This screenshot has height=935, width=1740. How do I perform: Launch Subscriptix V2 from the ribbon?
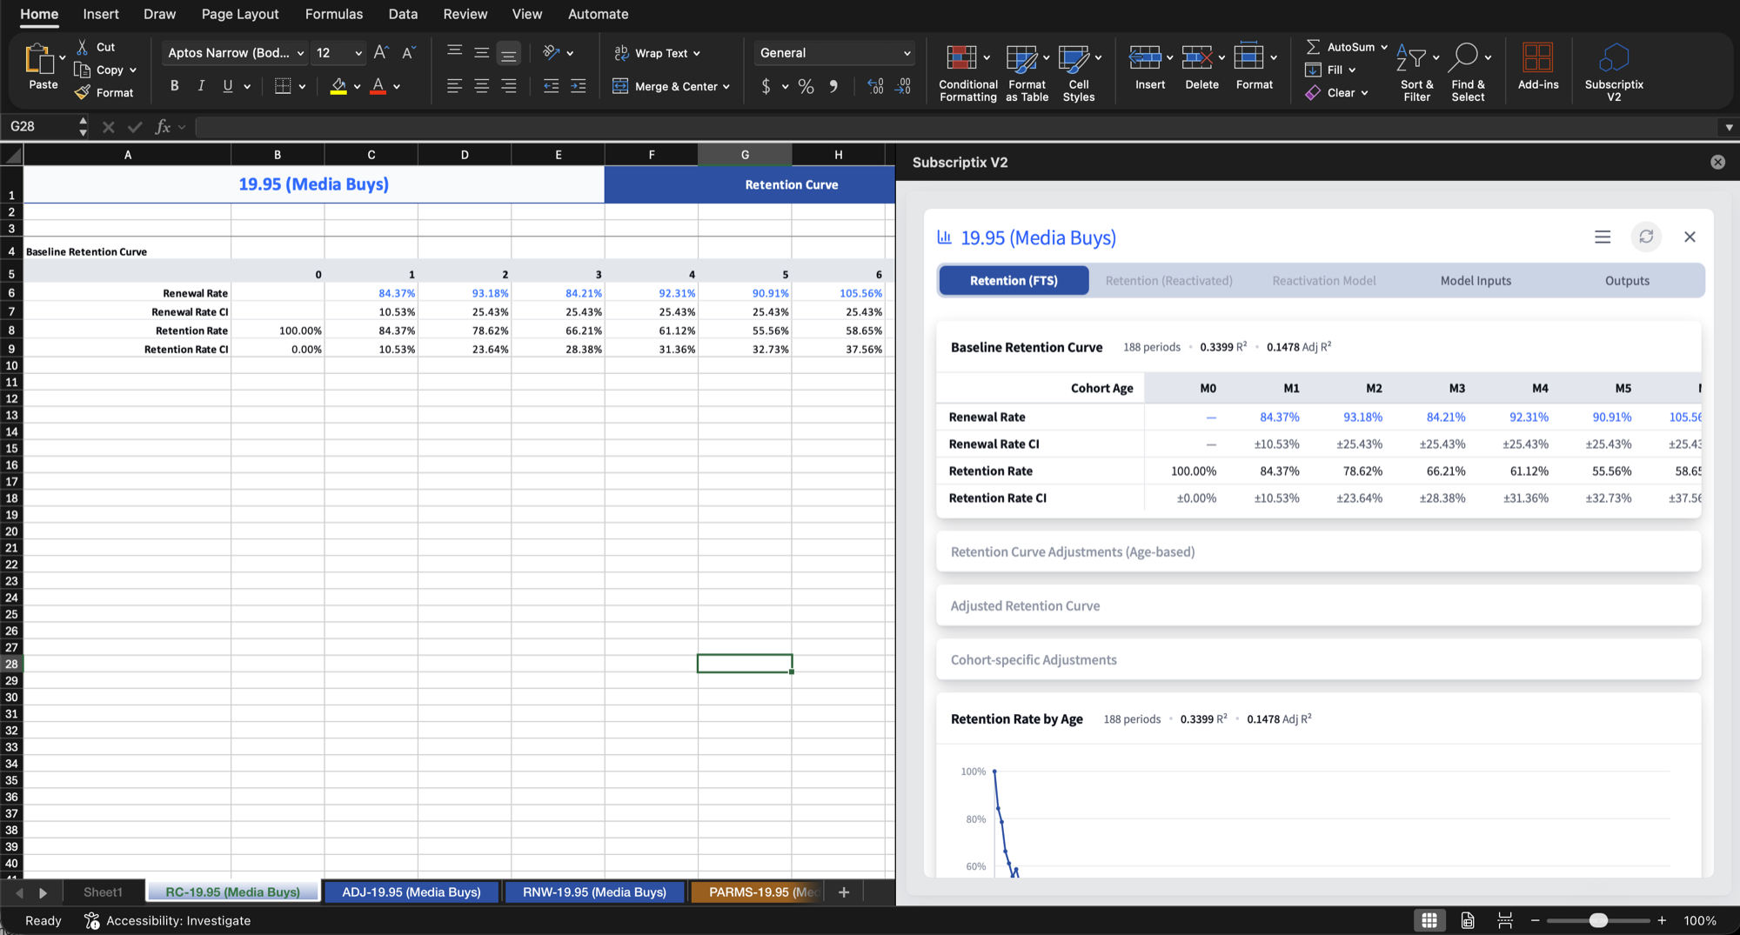[x=1614, y=72]
